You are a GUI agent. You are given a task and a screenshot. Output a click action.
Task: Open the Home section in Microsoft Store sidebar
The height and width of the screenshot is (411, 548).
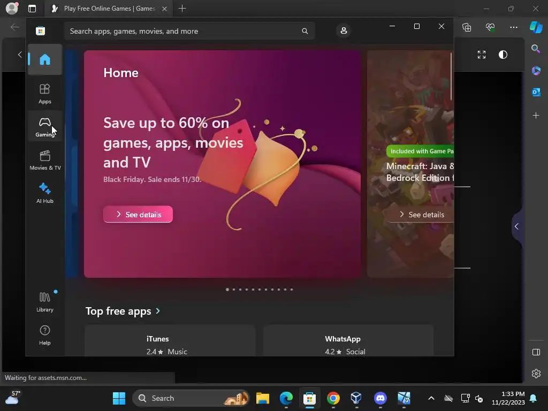point(45,59)
